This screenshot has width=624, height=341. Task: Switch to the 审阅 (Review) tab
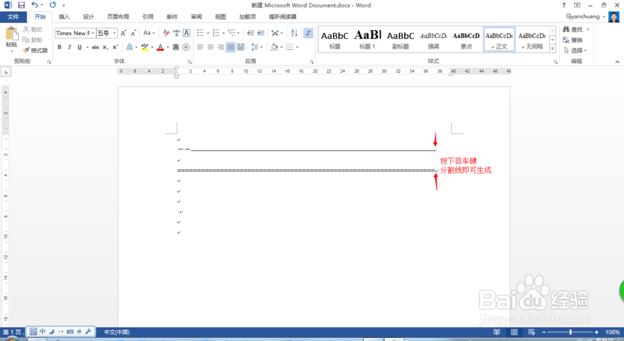196,17
